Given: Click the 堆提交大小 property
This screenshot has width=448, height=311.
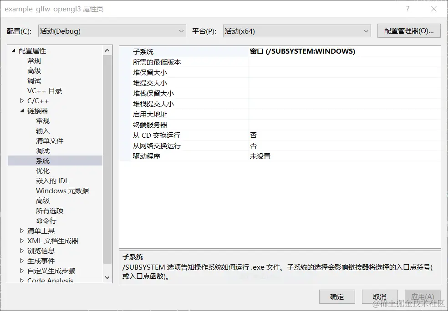Looking at the screenshot, I should click(x=150, y=83).
